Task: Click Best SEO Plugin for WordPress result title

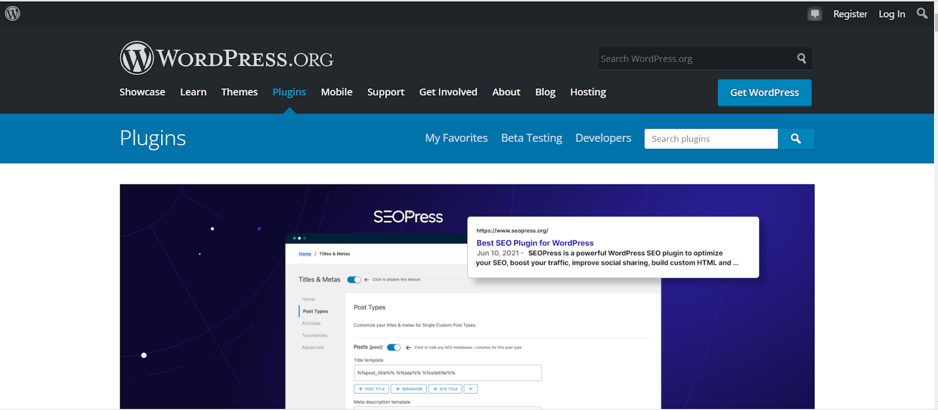Action: [535, 242]
